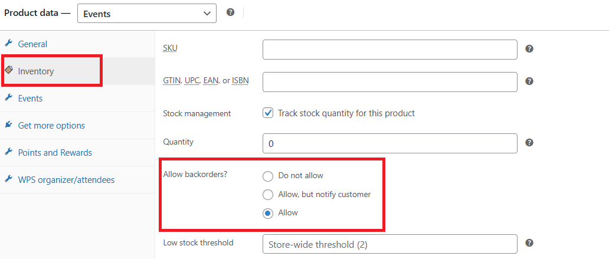Click help icon beside Low stock threshold
Screen dimensions: 609x259
click(529, 243)
